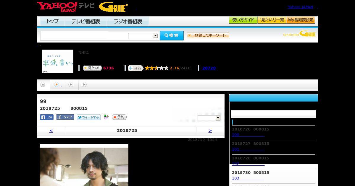Click the 2018725 date in navigation bar

(x=127, y=130)
